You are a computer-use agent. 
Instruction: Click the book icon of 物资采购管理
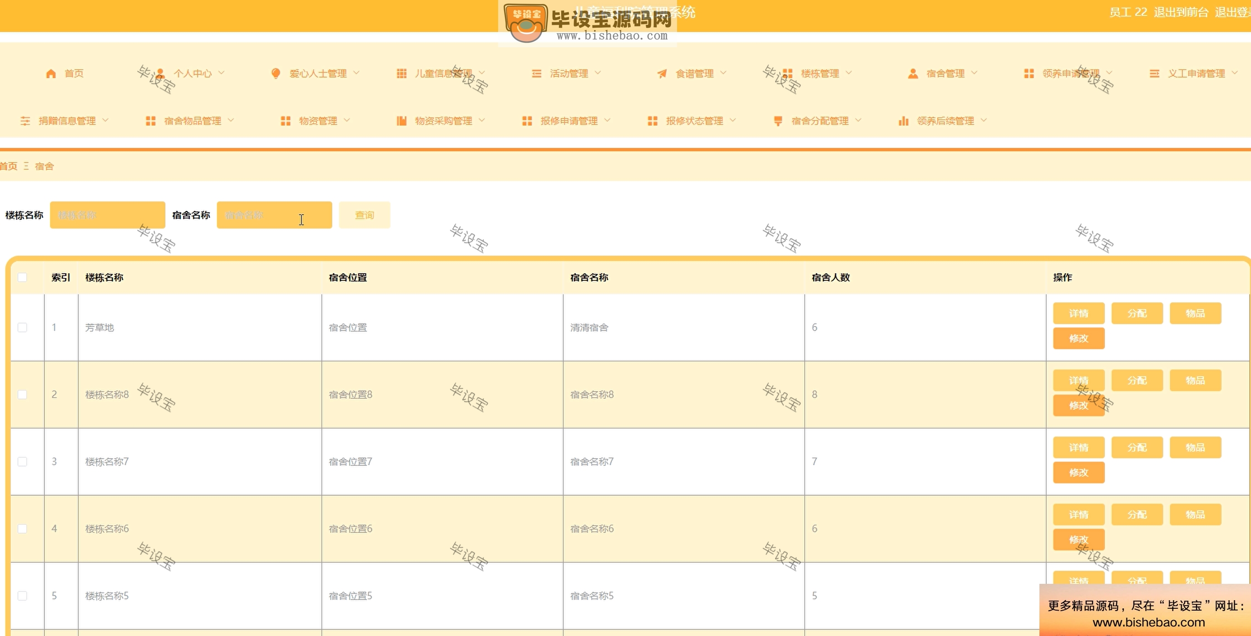401,121
